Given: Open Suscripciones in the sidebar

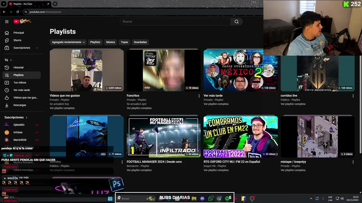Looking at the screenshot, I should point(21,48).
